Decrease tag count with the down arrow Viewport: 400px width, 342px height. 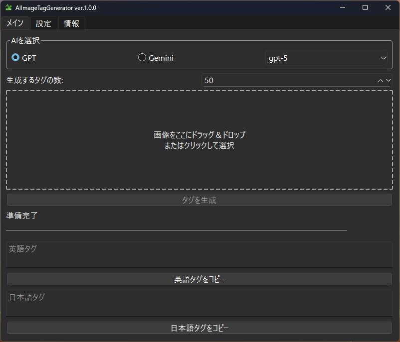tap(389, 81)
